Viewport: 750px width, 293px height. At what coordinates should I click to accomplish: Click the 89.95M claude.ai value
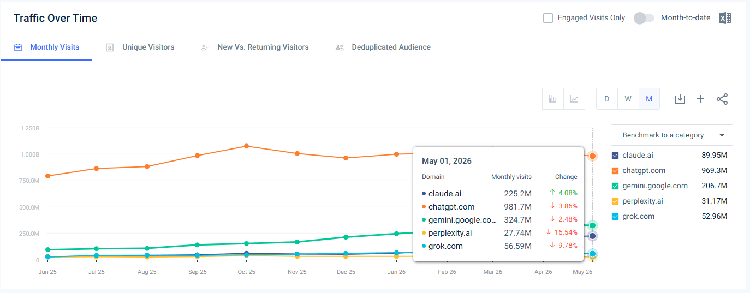coord(715,156)
